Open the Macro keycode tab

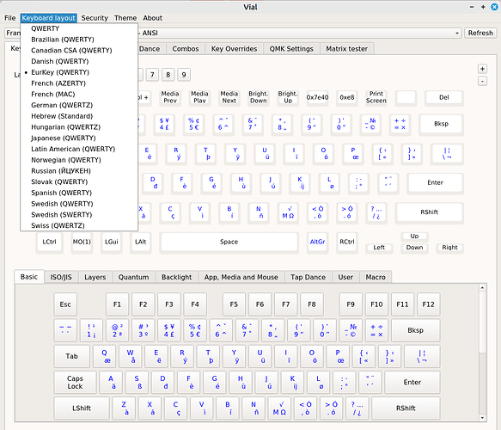376,277
